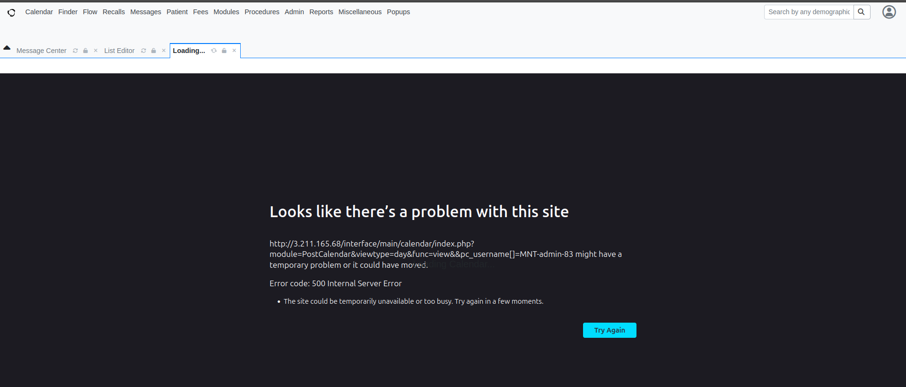The height and width of the screenshot is (387, 906).
Task: Close the Loading... tab
Action: pos(234,51)
